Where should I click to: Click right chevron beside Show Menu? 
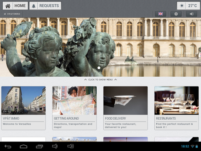click(115, 79)
